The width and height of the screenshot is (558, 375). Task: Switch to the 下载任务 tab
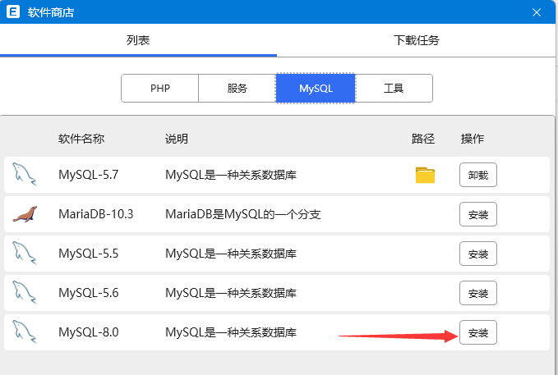[417, 40]
